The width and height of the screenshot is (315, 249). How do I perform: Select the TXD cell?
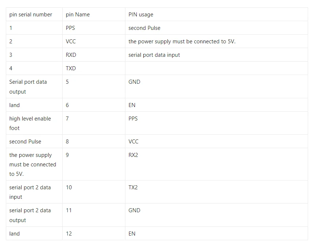(94, 68)
